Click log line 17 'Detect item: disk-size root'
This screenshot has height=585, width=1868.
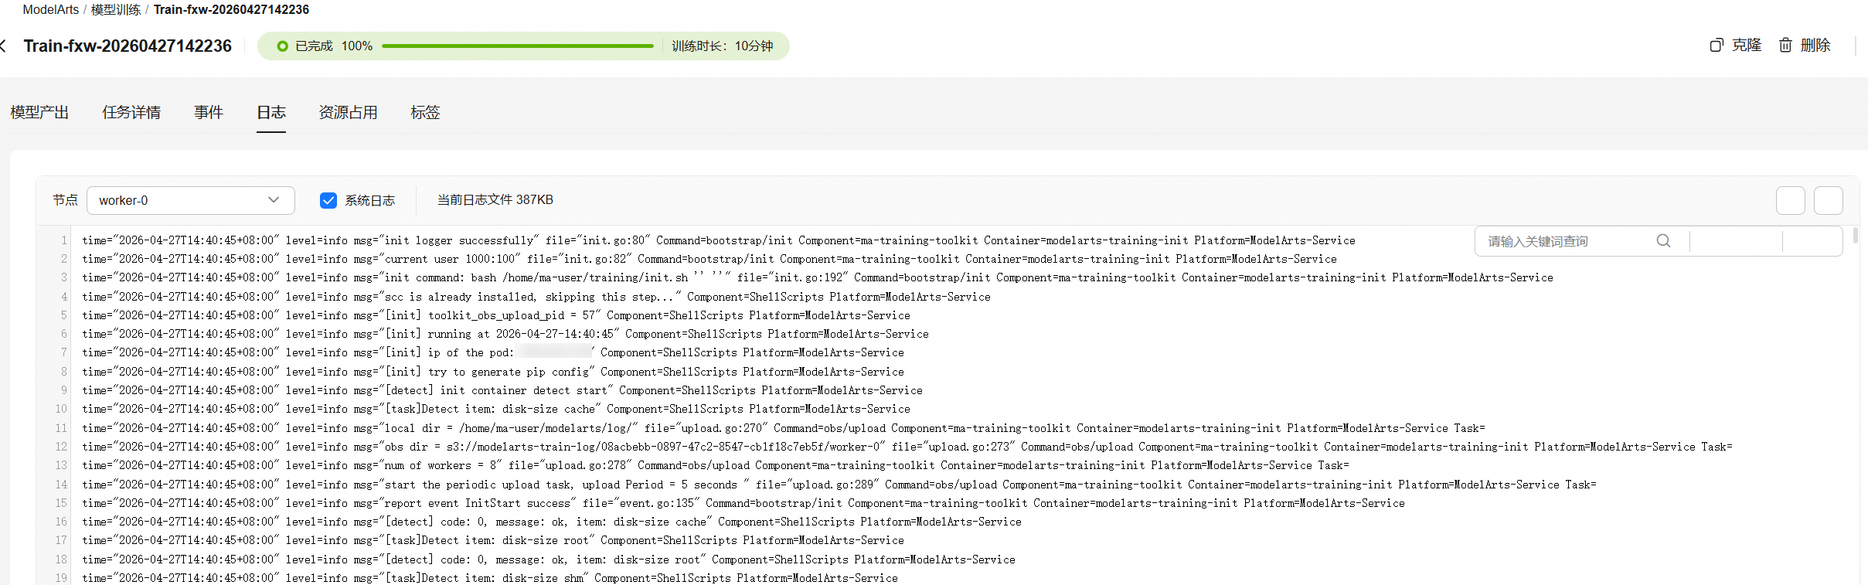point(493,540)
